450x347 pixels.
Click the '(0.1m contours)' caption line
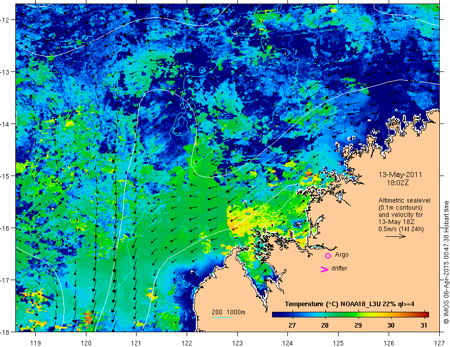click(x=400, y=208)
